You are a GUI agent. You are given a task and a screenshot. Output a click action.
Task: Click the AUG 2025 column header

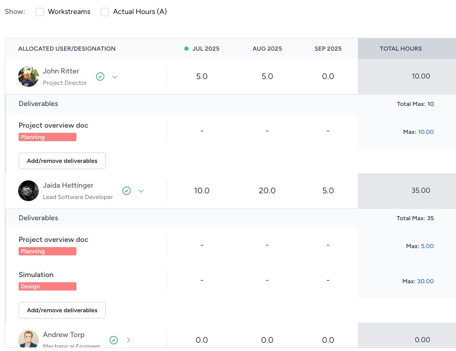(x=267, y=49)
